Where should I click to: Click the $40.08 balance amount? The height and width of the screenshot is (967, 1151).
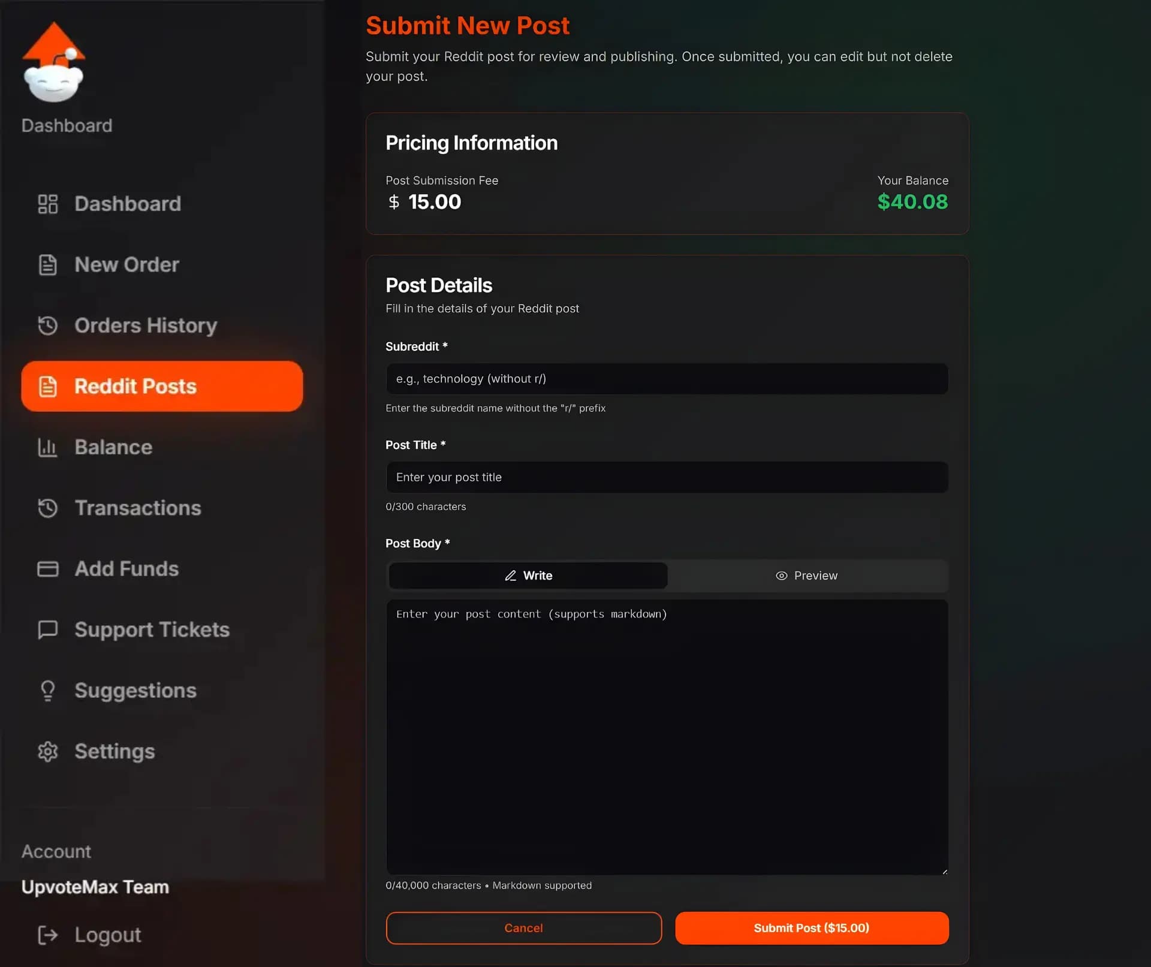(912, 202)
